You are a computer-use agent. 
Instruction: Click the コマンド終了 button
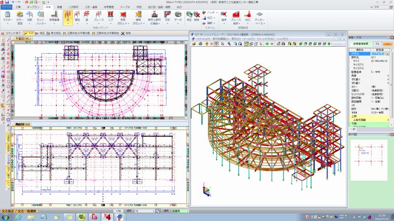point(11,33)
